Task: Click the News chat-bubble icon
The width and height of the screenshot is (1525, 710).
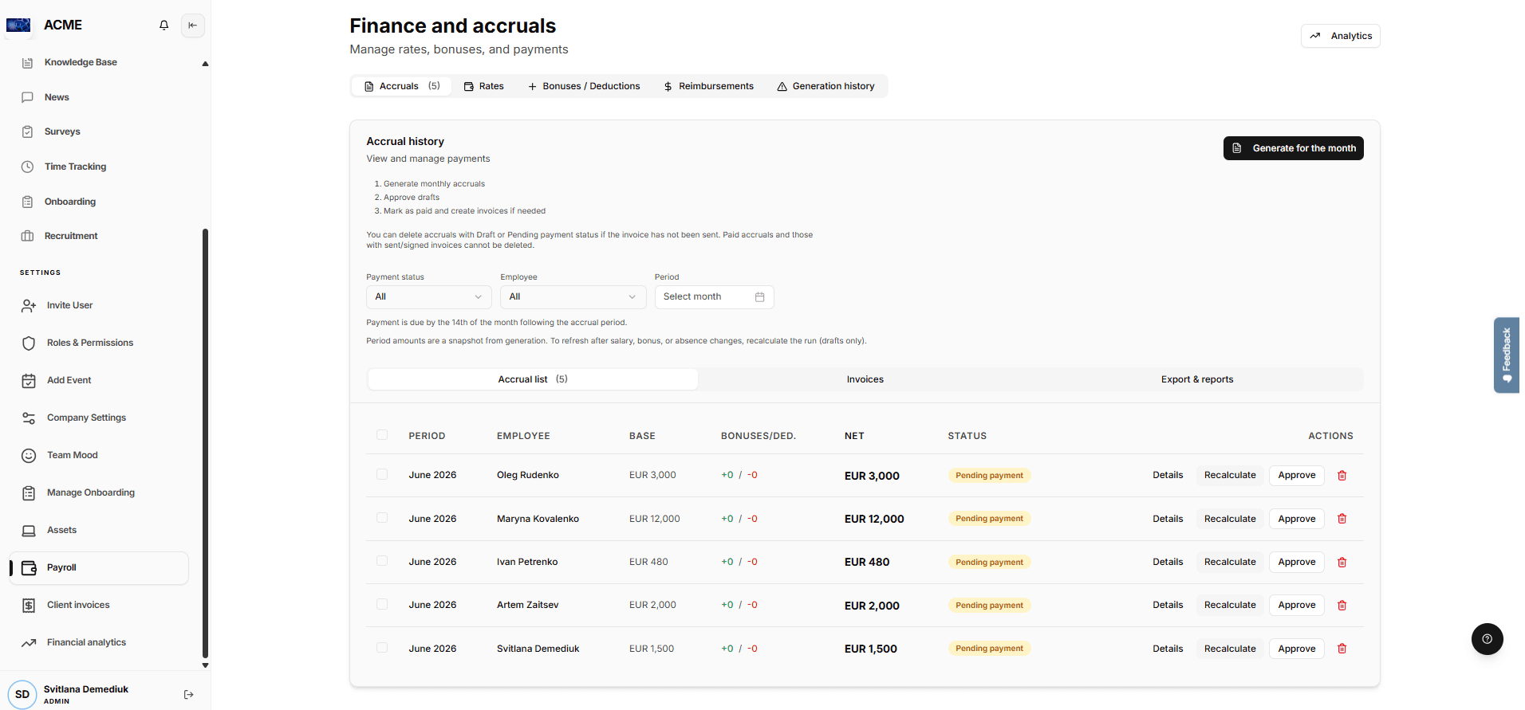Action: pos(27,97)
